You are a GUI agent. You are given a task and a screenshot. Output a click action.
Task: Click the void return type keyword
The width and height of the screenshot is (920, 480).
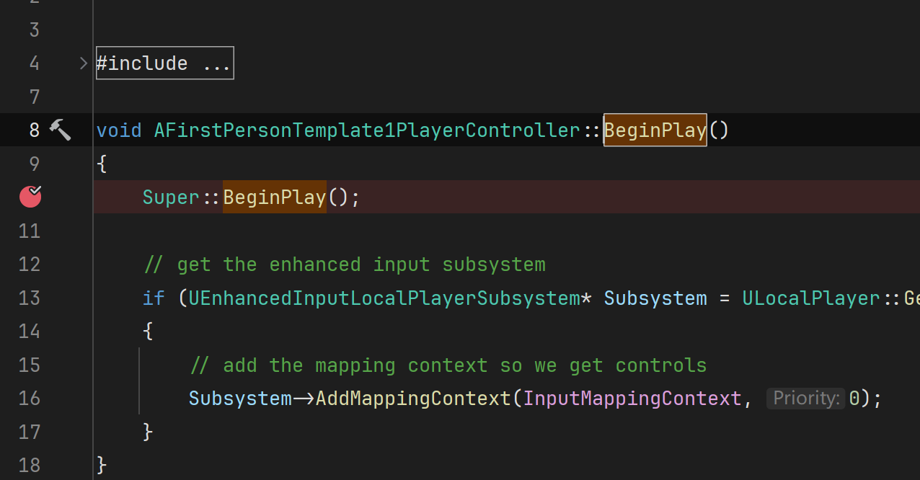(x=119, y=130)
